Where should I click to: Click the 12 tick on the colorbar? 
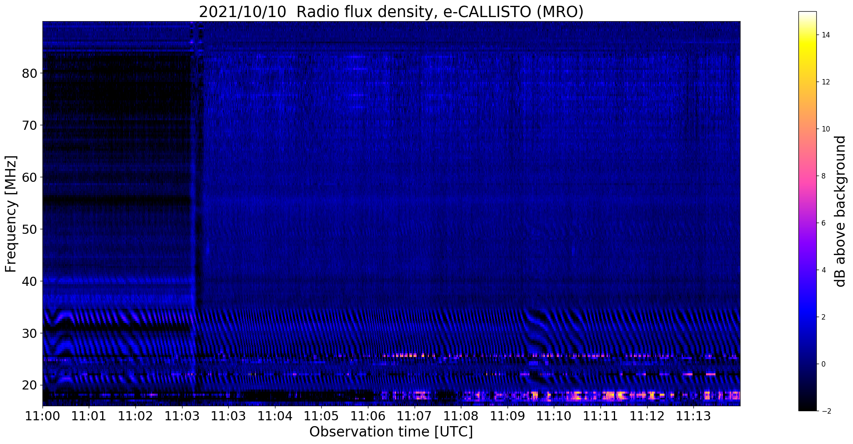click(x=825, y=82)
